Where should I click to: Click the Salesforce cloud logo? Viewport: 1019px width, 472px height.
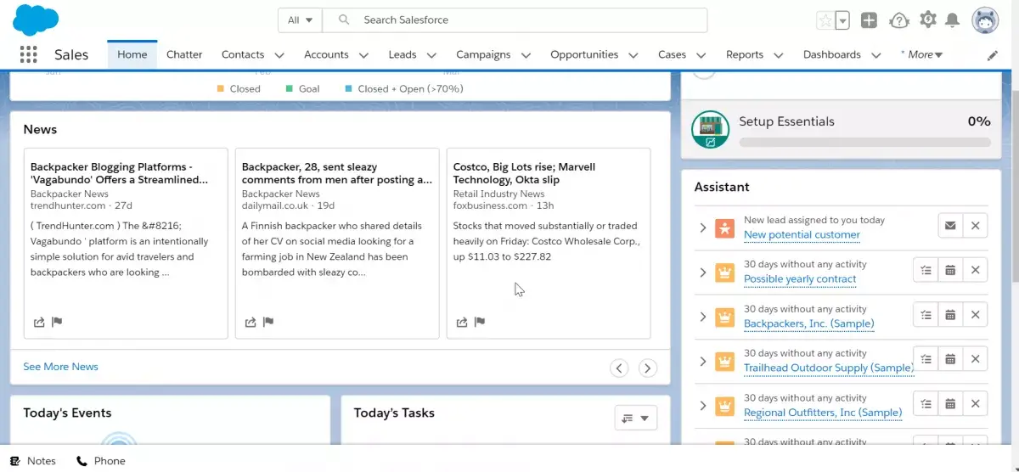36,20
